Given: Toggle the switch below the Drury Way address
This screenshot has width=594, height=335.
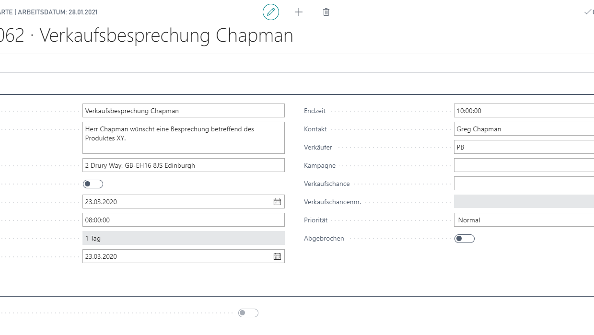Looking at the screenshot, I should 93,184.
